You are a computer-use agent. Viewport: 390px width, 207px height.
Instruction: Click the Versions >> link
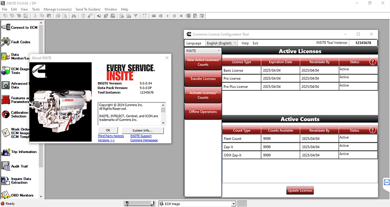(106, 140)
